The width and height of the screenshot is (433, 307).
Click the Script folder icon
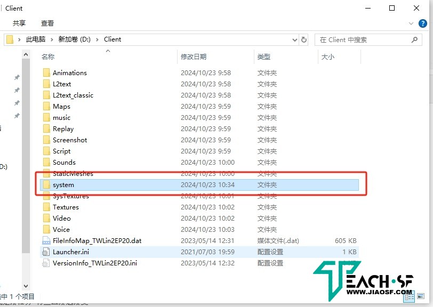(46, 151)
